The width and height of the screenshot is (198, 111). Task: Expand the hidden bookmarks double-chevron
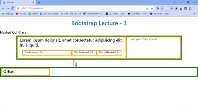[x=195, y=14]
